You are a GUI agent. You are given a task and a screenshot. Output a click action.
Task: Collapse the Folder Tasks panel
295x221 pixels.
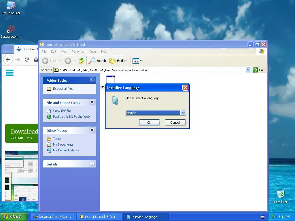click(92, 80)
